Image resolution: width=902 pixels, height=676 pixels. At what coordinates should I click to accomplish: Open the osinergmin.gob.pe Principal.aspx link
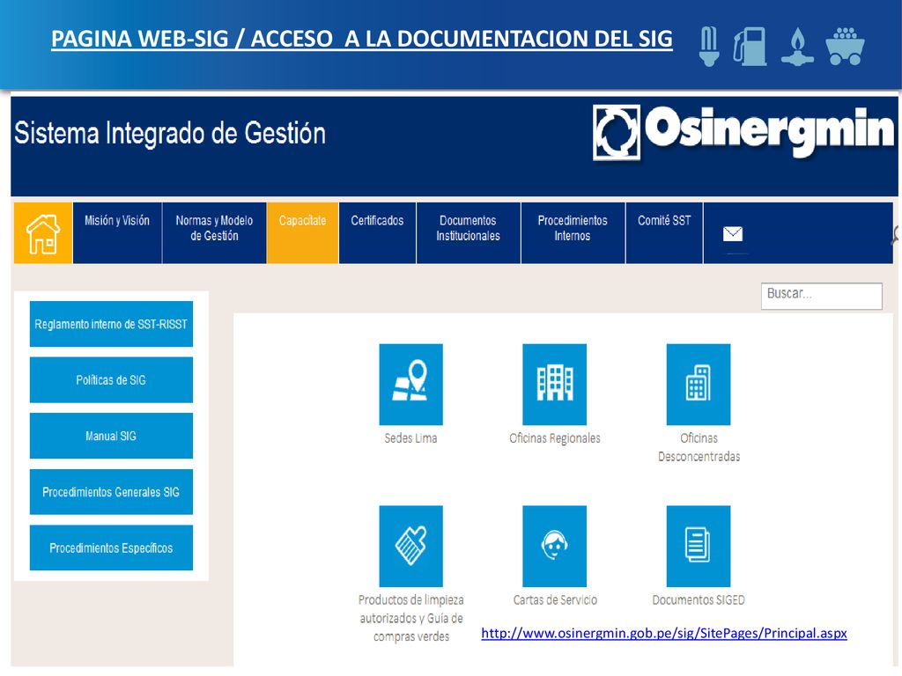click(664, 634)
